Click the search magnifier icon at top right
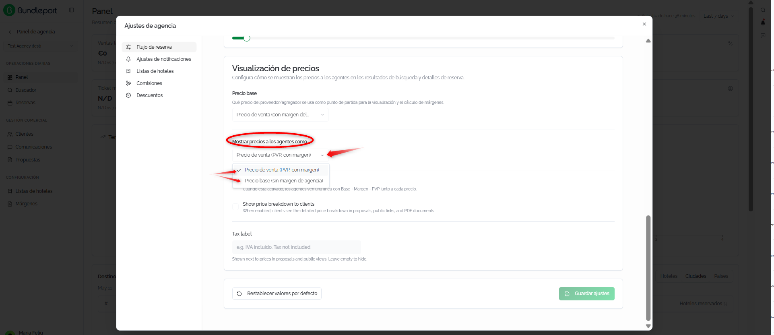 coord(763,10)
